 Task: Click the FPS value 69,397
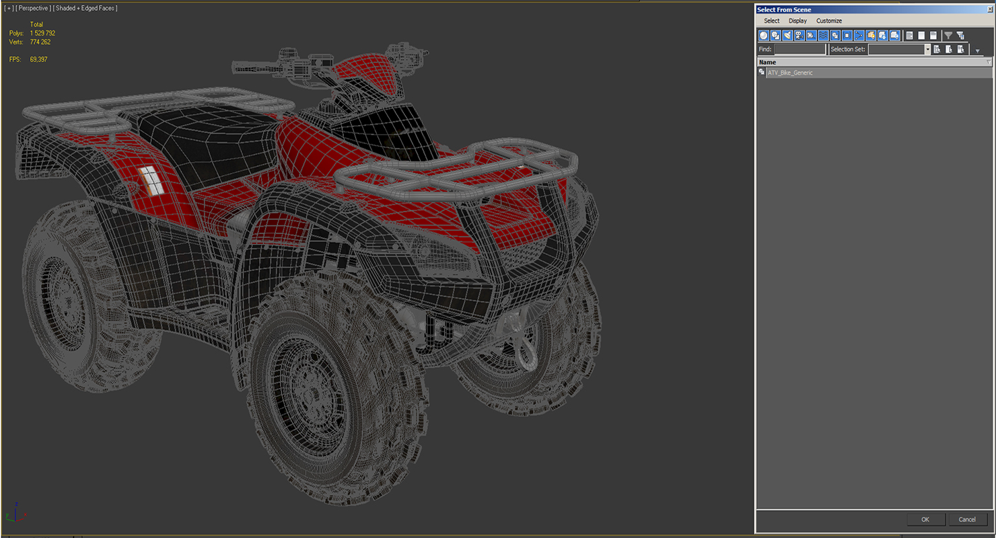pyautogui.click(x=38, y=59)
